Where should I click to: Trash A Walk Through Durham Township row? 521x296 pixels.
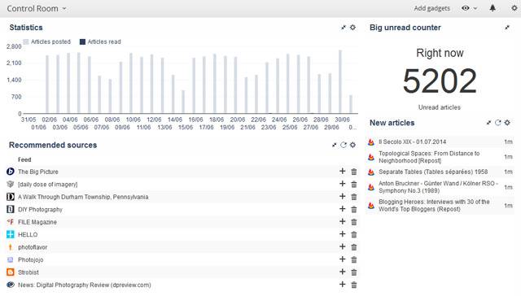tap(354, 197)
